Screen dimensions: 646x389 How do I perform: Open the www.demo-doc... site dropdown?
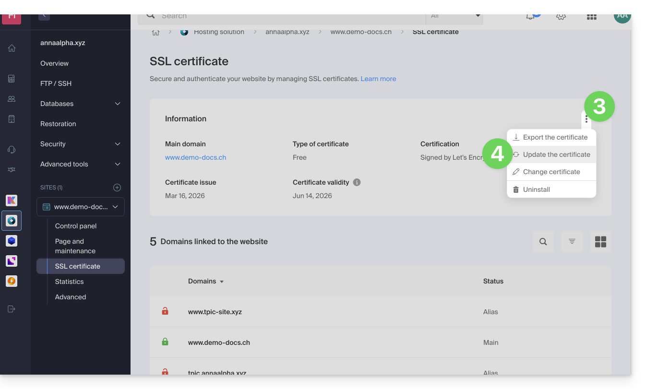coord(81,207)
